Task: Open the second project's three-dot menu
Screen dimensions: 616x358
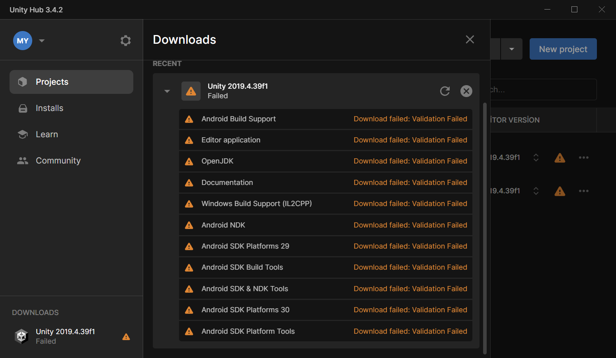Action: 583,191
